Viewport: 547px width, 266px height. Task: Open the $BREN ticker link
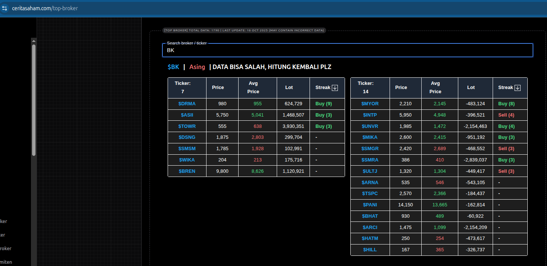click(x=187, y=171)
